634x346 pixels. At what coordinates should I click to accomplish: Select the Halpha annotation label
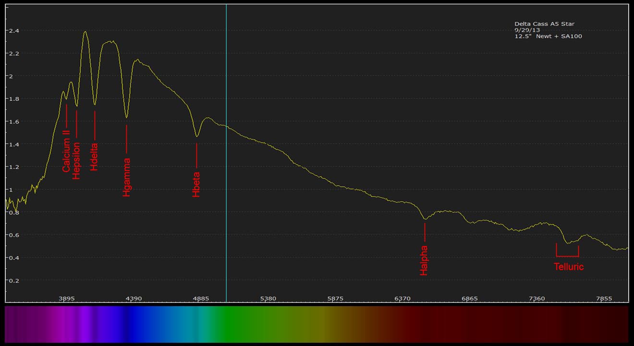click(424, 260)
